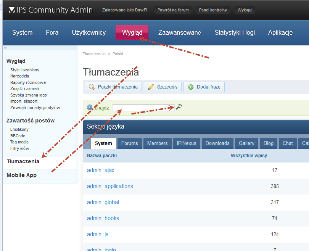Collapse the sidebar with the small arrow
Viewport: 309px width, 251px height.
point(5,48)
